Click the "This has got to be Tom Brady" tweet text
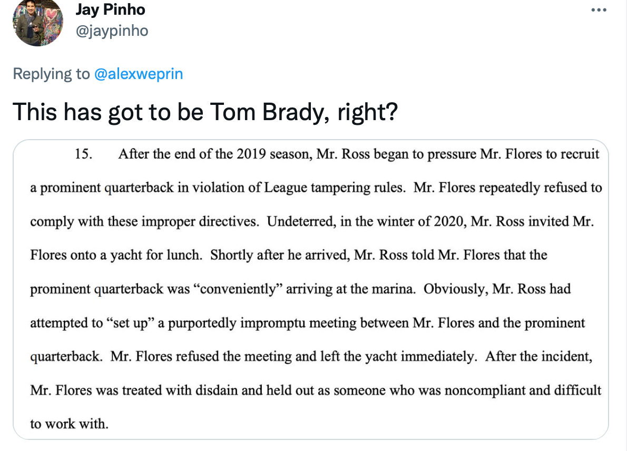 coord(204,111)
